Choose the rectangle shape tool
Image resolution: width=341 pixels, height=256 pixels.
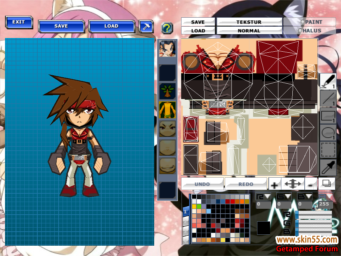328,115
